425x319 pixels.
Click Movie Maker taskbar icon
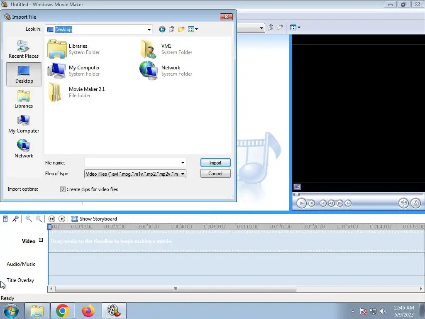coord(114,311)
